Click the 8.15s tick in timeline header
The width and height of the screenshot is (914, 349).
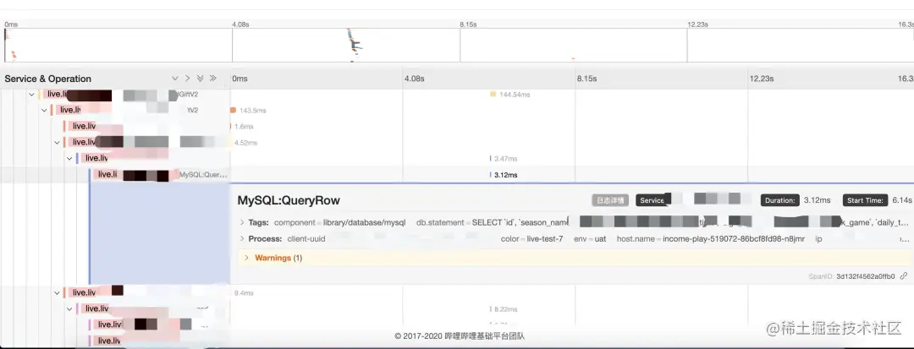(x=586, y=79)
